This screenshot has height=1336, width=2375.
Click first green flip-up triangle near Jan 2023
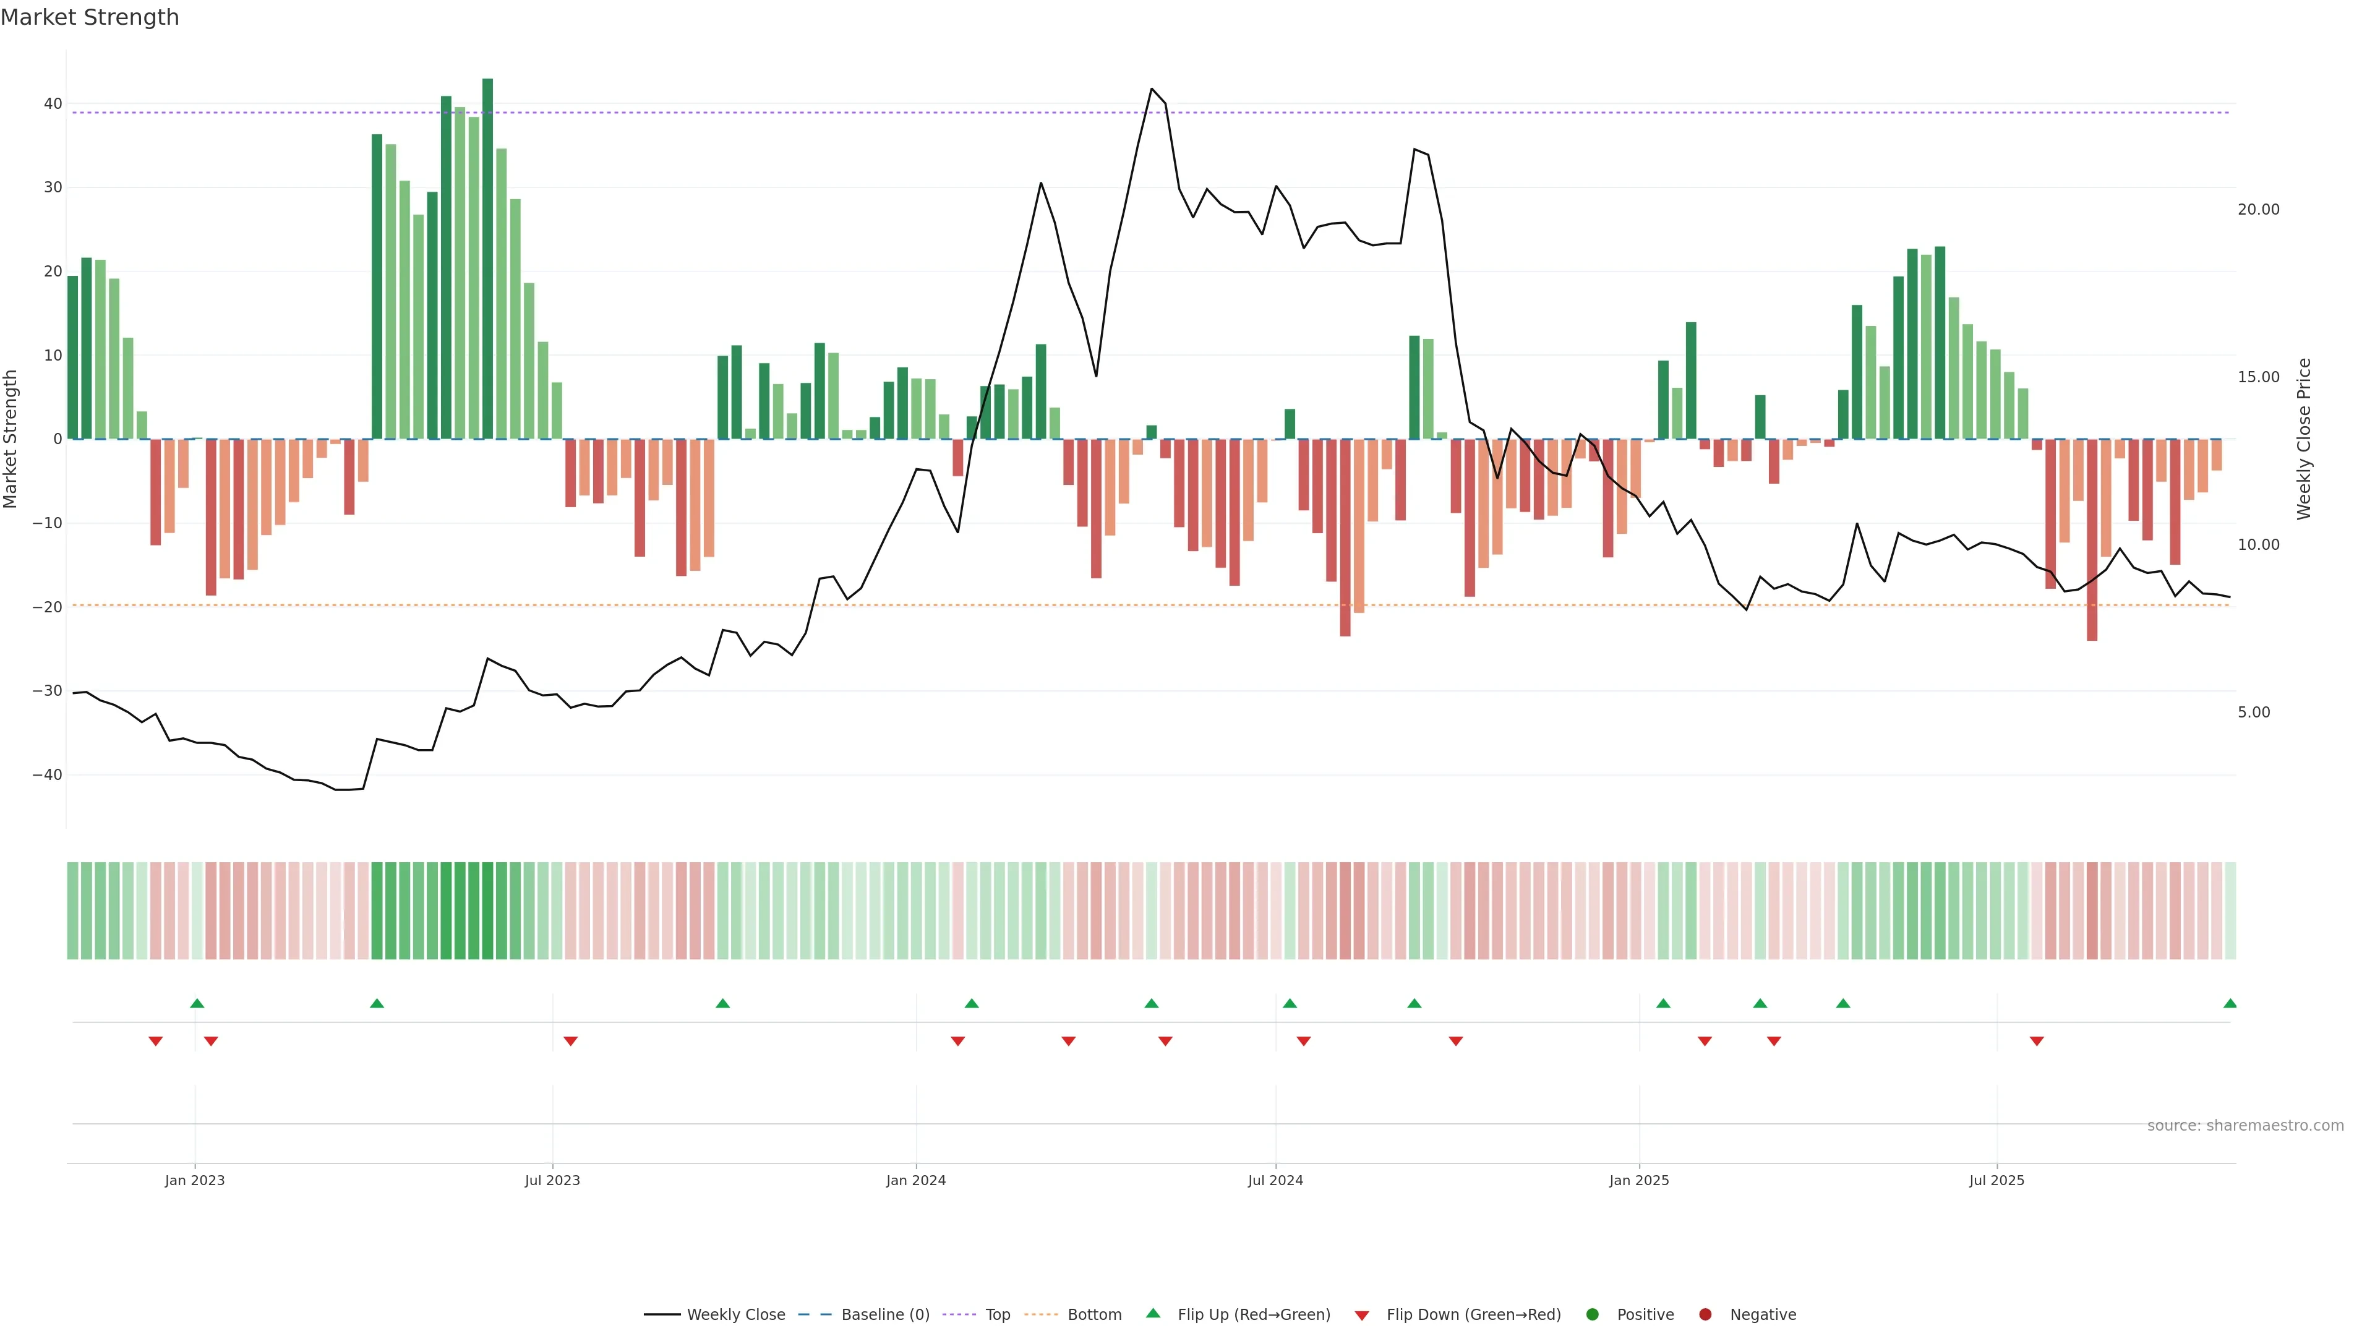[x=197, y=1003]
